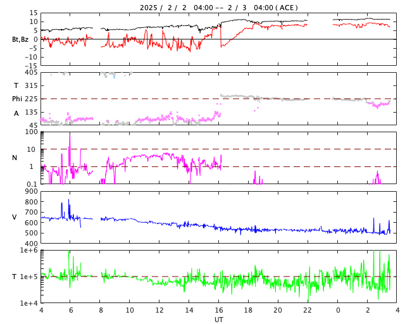This screenshot has width=405, height=324.
Task: Click the "6" hour tick on the UT axis
Action: (71, 310)
